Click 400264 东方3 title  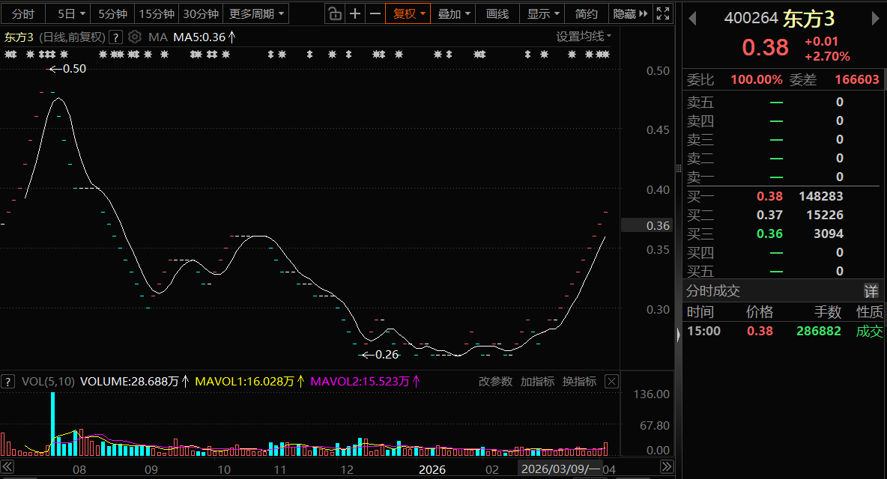coord(779,19)
